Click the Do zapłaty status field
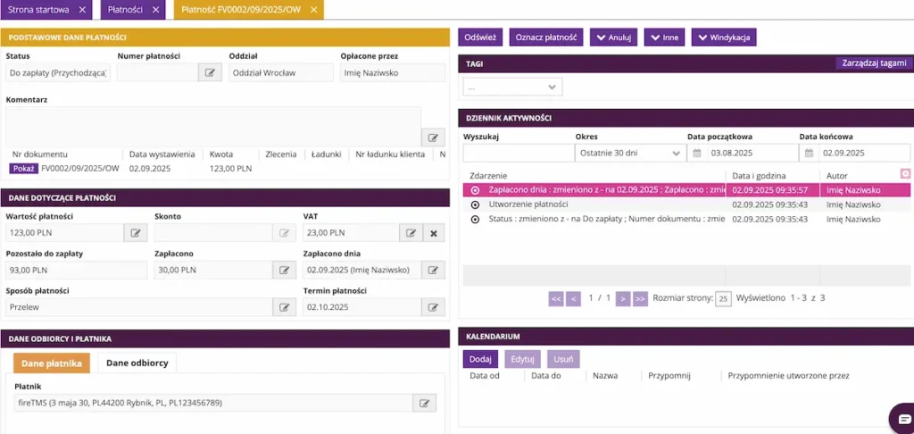This screenshot has height=434, width=914. click(58, 73)
